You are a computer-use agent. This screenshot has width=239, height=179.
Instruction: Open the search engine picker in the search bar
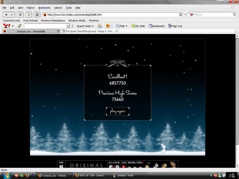coord(192,15)
